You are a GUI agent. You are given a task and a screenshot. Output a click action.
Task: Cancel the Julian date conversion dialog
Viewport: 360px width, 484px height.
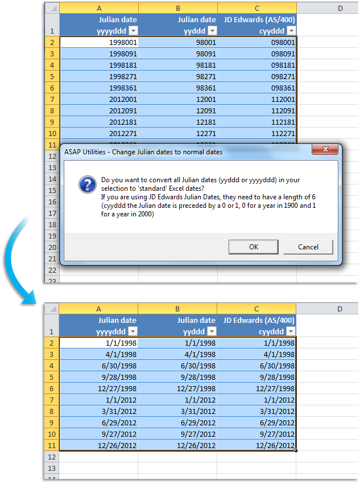[308, 247]
